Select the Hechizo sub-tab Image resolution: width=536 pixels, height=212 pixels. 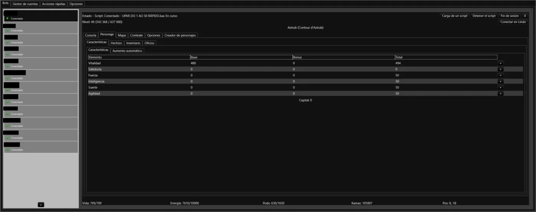pyautogui.click(x=116, y=43)
